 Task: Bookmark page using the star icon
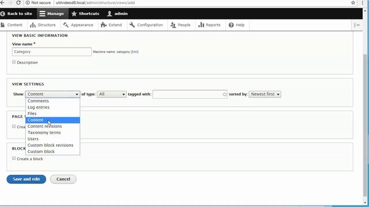[x=353, y=3]
